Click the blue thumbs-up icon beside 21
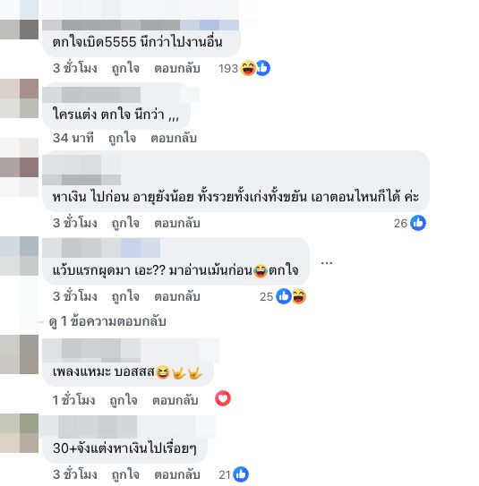Viewport: 479px width, 486px height. tap(241, 474)
